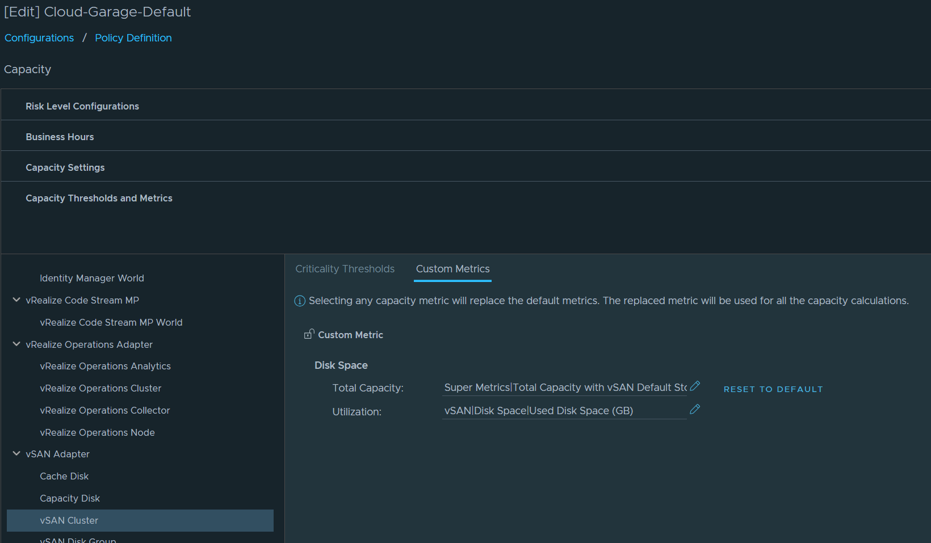
Task: Click the Utilization metric field
Action: tap(564, 411)
